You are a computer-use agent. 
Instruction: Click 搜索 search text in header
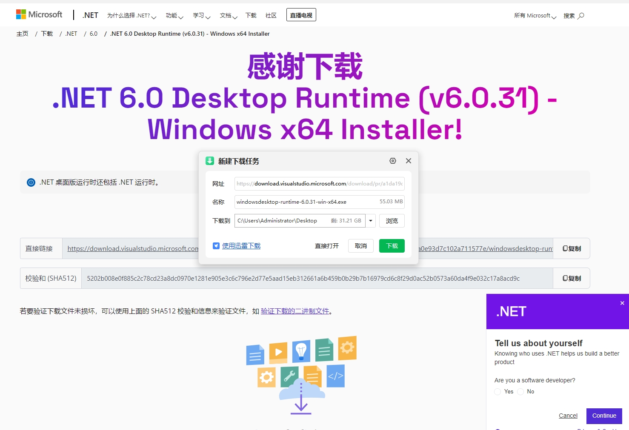[x=569, y=16]
